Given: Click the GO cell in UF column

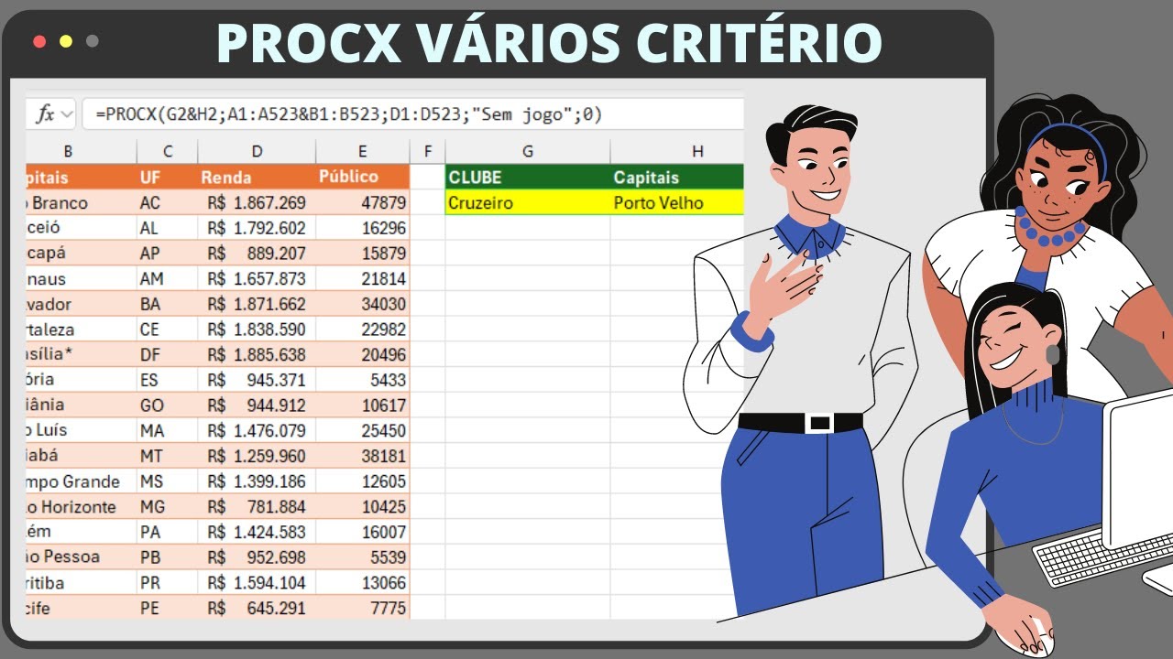Looking at the screenshot, I should pos(167,405).
